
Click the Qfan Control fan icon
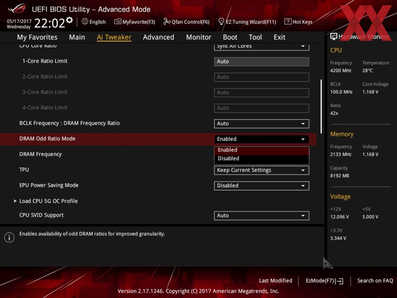[167, 21]
